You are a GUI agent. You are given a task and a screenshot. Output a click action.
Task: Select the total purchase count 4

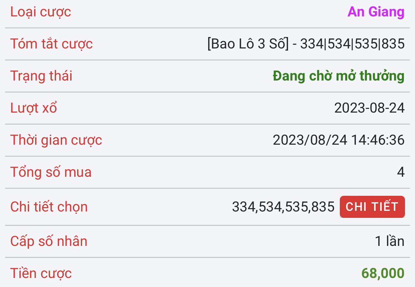click(x=401, y=172)
